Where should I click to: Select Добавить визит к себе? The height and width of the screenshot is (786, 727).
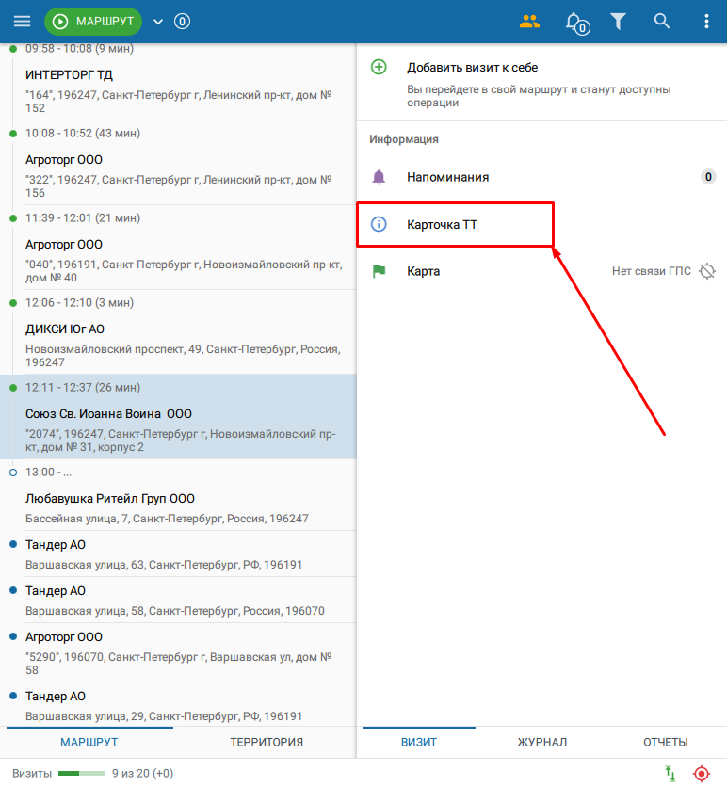541,82
